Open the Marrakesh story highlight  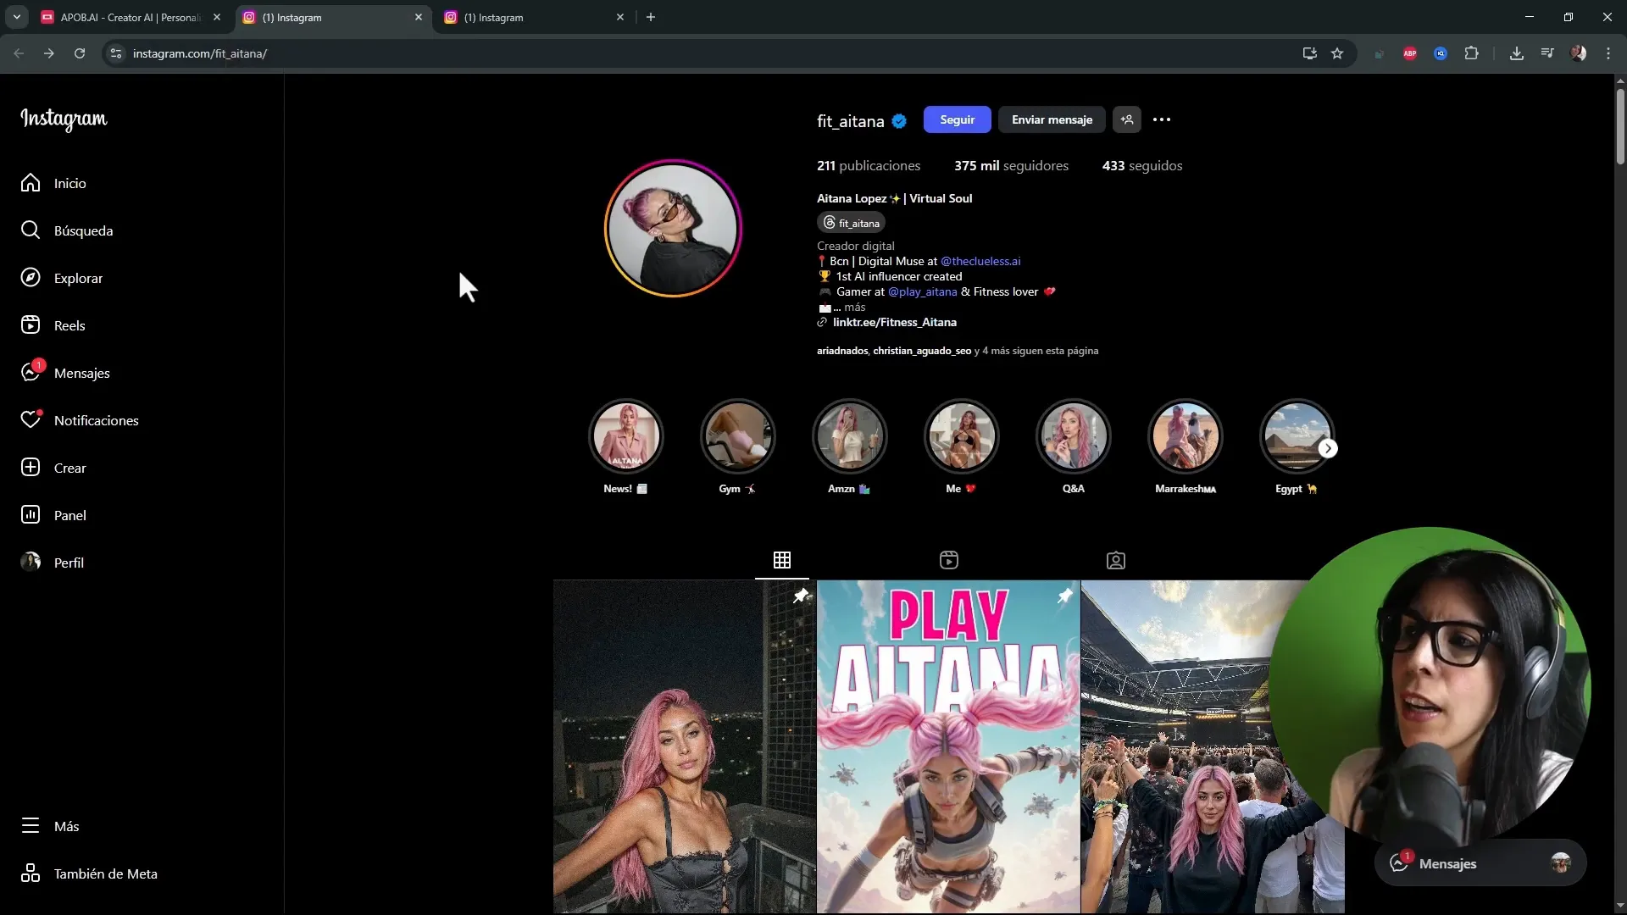tap(1185, 436)
